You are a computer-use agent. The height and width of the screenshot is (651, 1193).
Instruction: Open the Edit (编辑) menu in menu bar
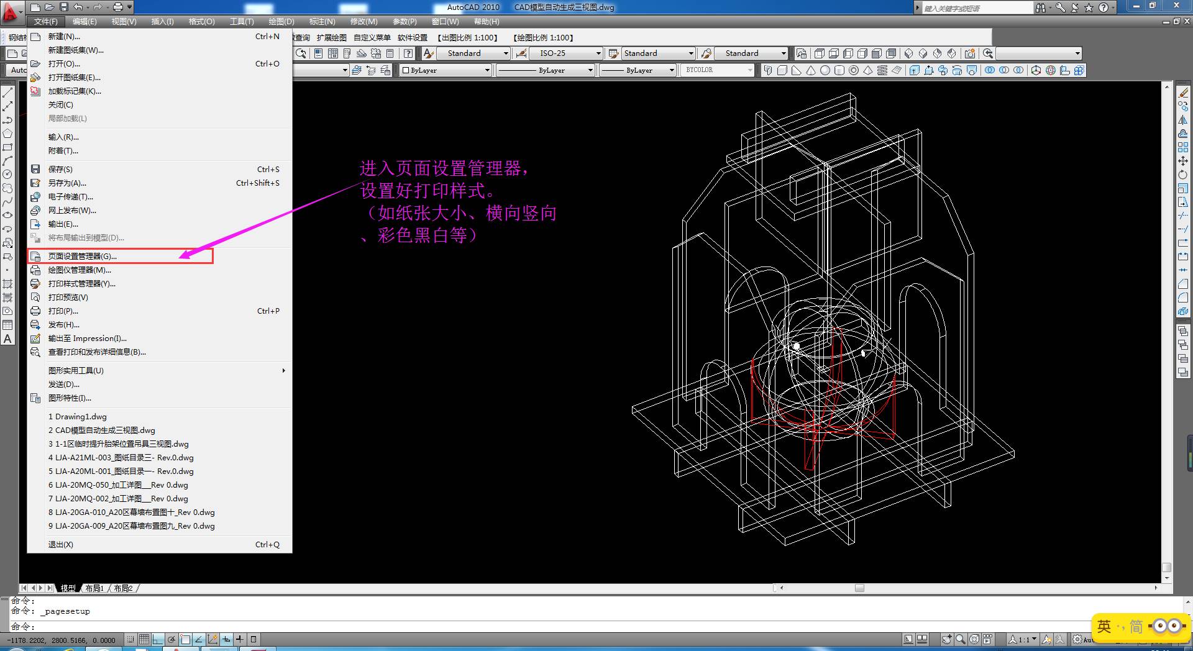[85, 22]
